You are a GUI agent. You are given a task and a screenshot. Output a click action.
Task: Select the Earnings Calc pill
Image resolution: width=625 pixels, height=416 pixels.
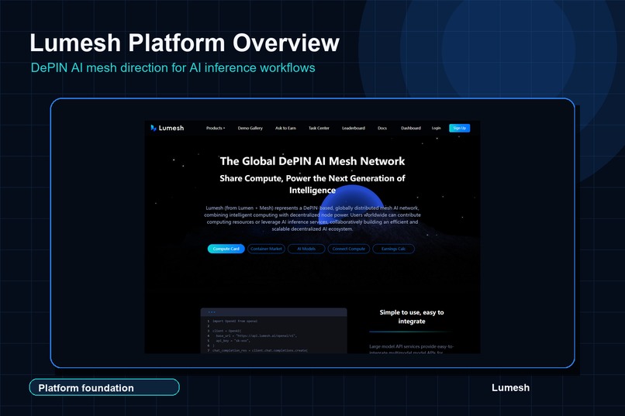click(x=393, y=249)
